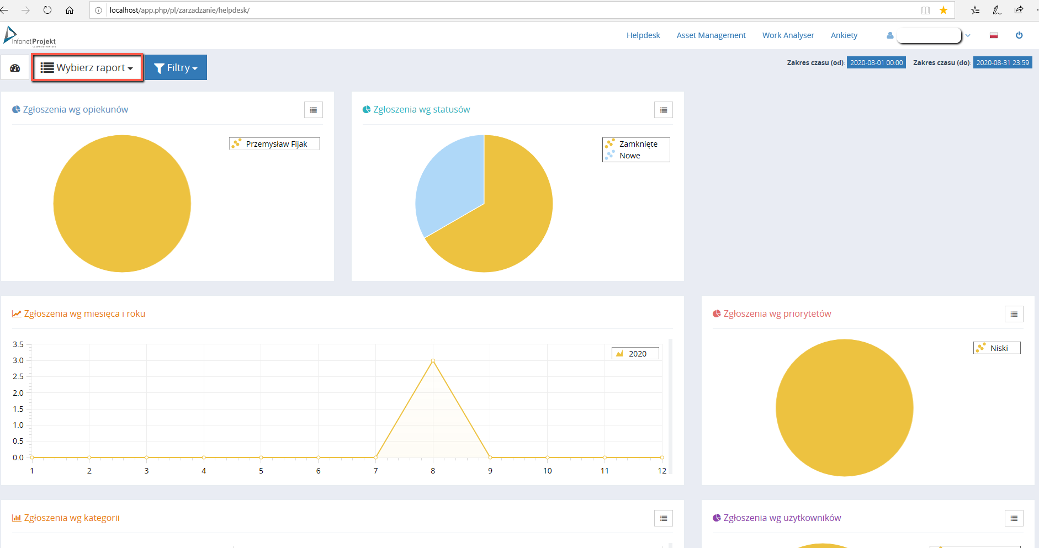Add page to browser favorites star
This screenshot has height=548, width=1039.
point(943,10)
